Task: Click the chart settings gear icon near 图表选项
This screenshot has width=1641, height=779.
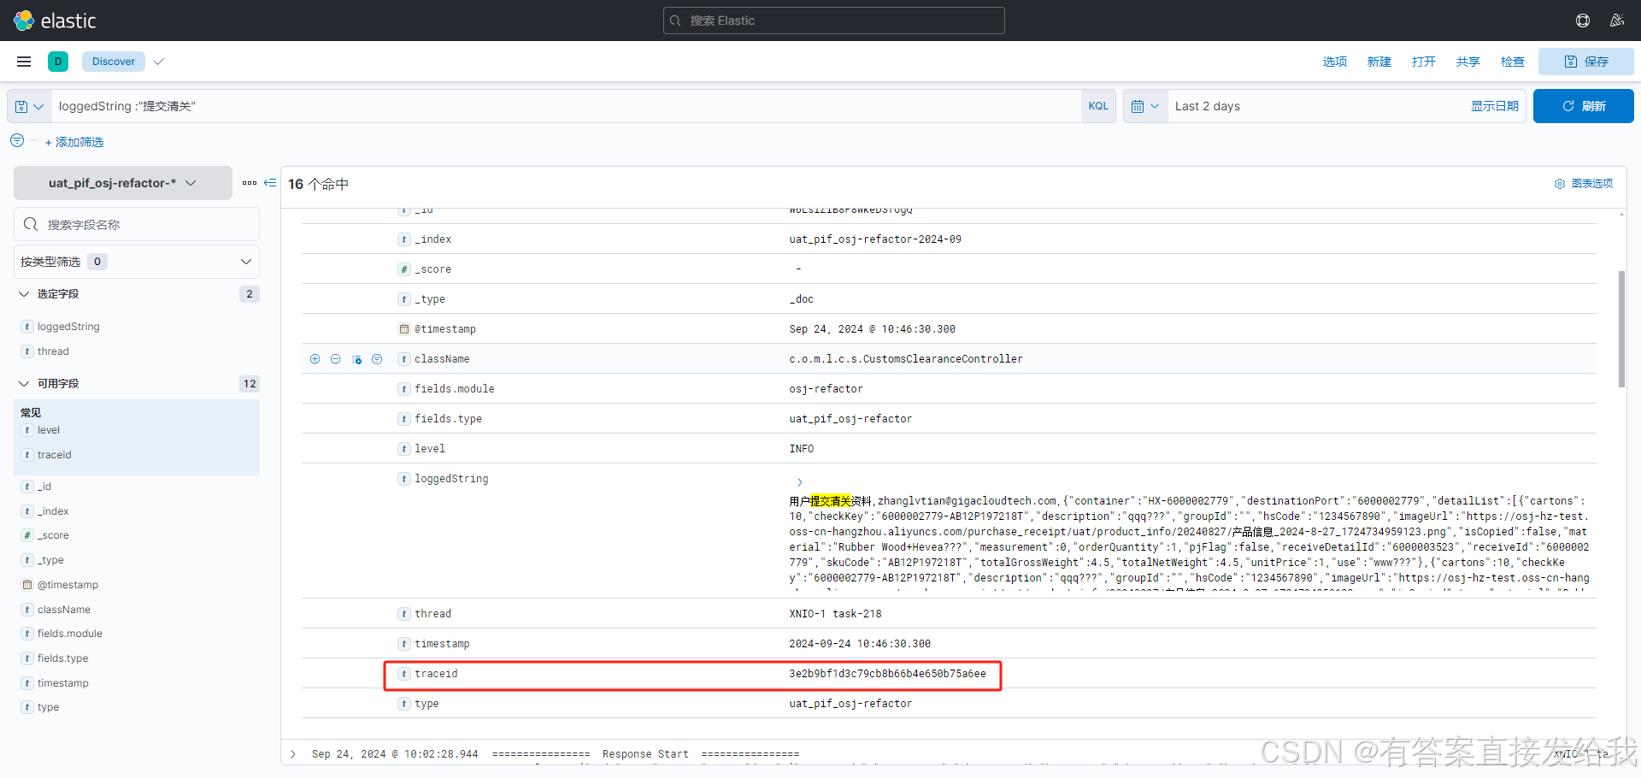Action: point(1560,183)
